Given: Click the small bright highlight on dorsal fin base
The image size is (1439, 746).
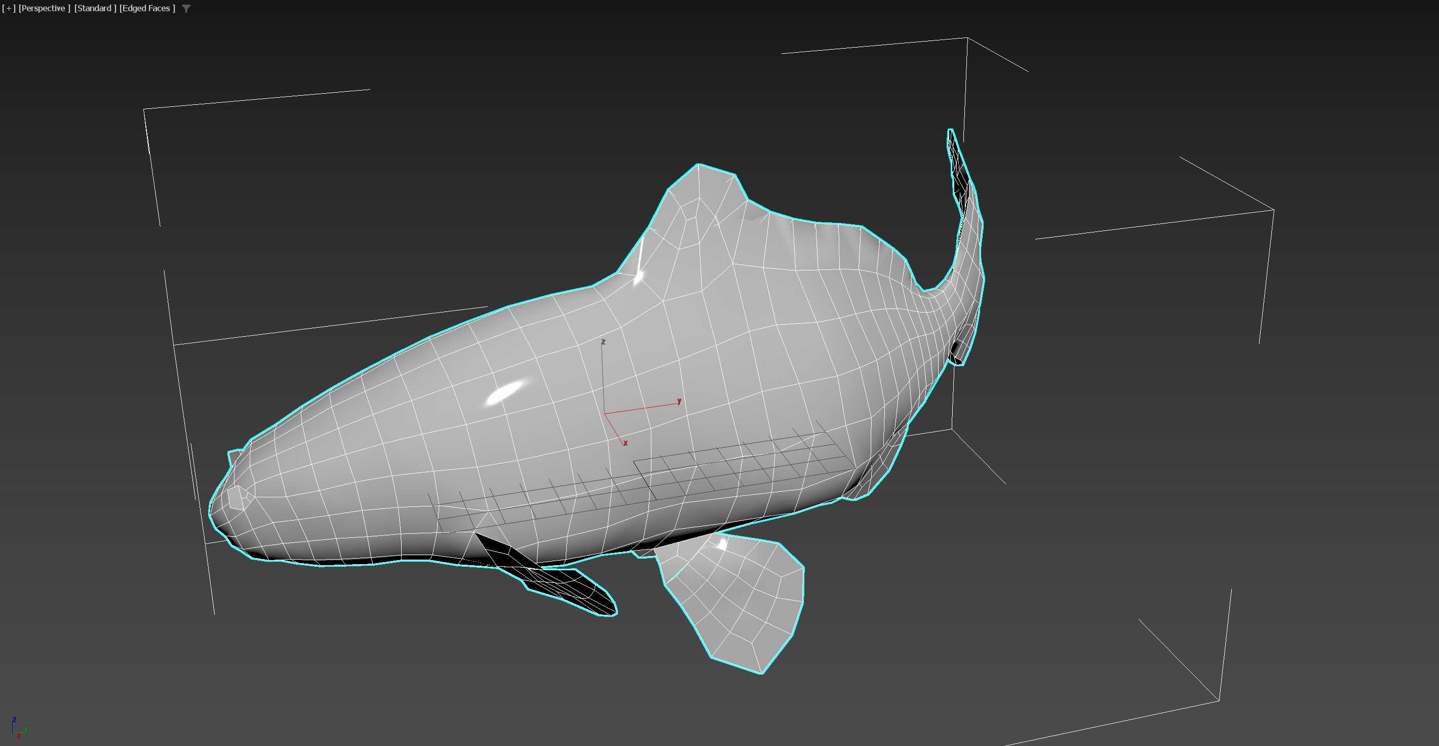Looking at the screenshot, I should (639, 277).
